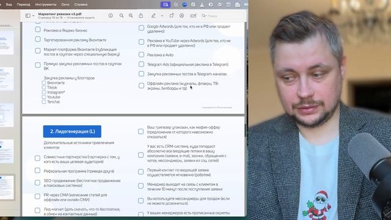Check the Реклама в Avito box

pyautogui.click(x=141, y=54)
